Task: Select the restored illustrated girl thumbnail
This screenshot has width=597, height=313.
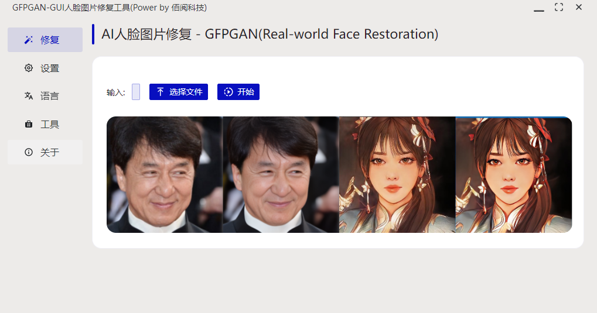Action: [x=514, y=174]
